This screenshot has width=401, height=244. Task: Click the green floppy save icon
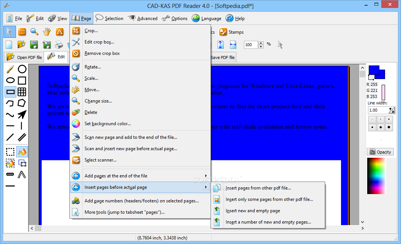[x=34, y=45]
